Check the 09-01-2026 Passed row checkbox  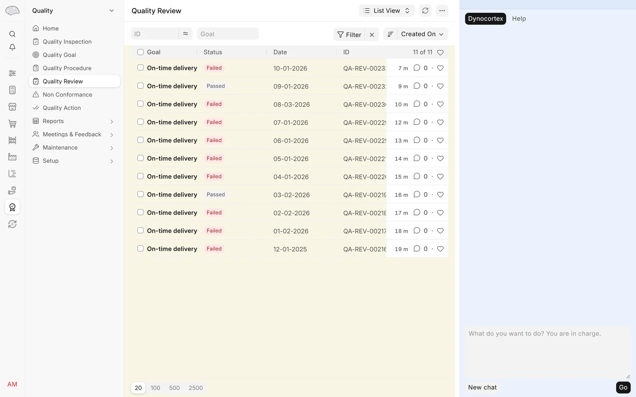tap(140, 86)
